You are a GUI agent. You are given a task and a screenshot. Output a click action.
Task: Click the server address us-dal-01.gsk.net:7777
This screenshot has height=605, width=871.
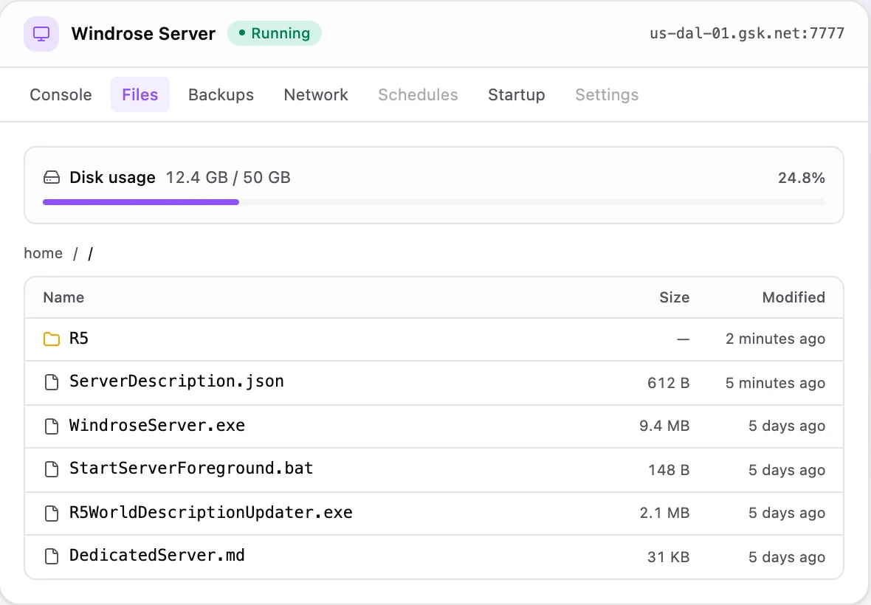(x=747, y=33)
